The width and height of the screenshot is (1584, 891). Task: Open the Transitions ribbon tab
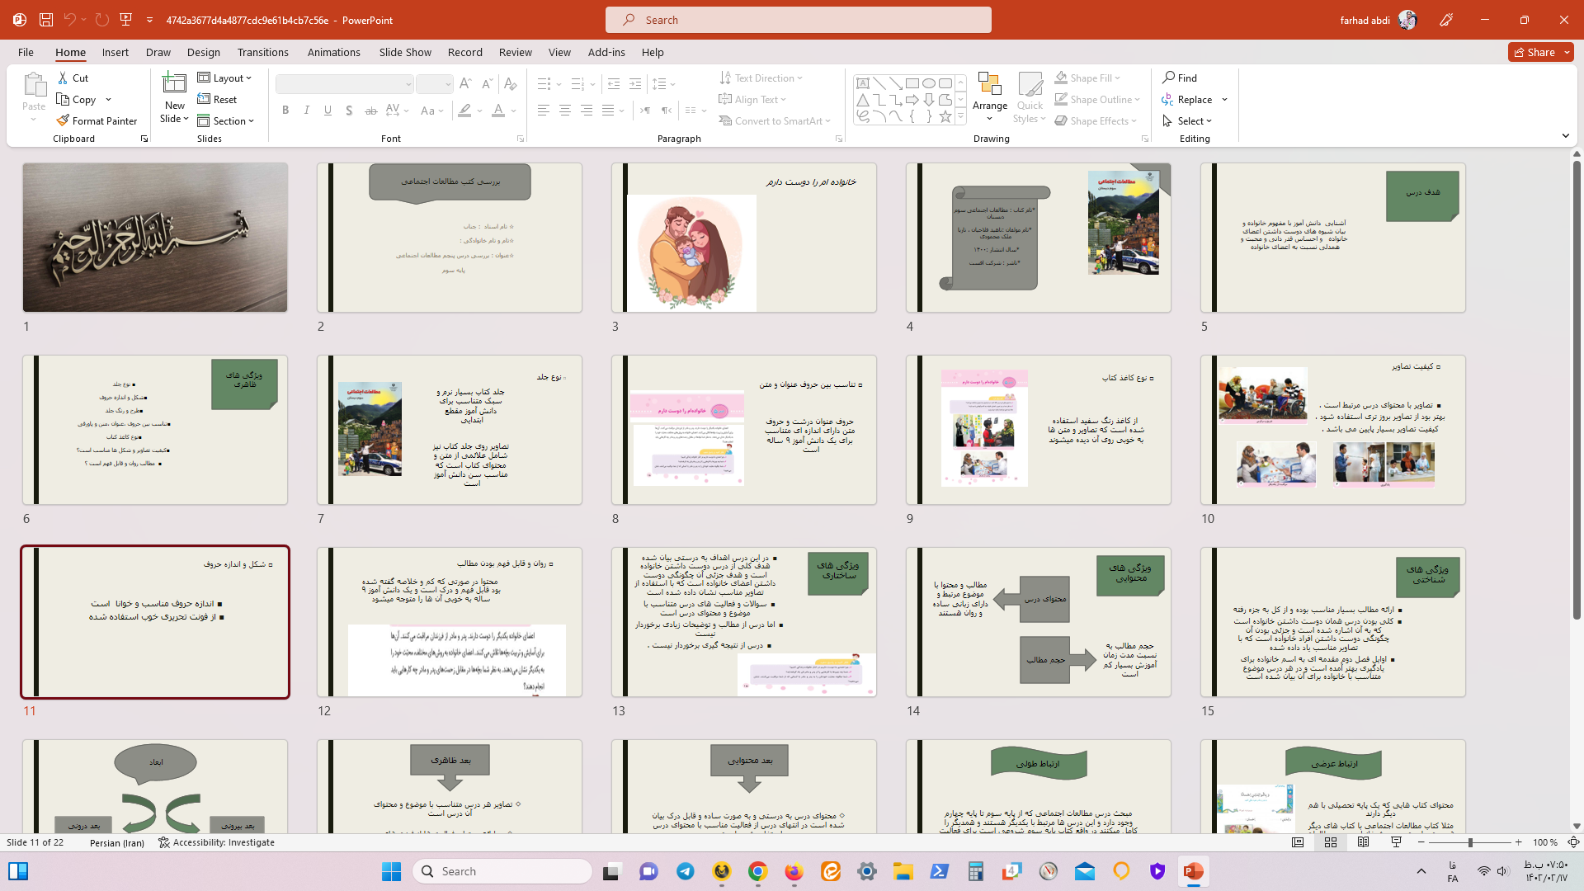pos(262,52)
